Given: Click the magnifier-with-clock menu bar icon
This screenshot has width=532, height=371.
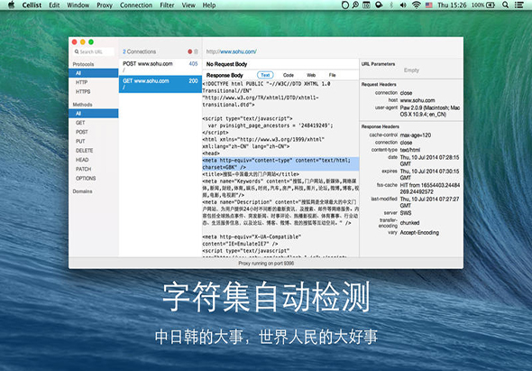Looking at the screenshot, I should tap(355, 5).
